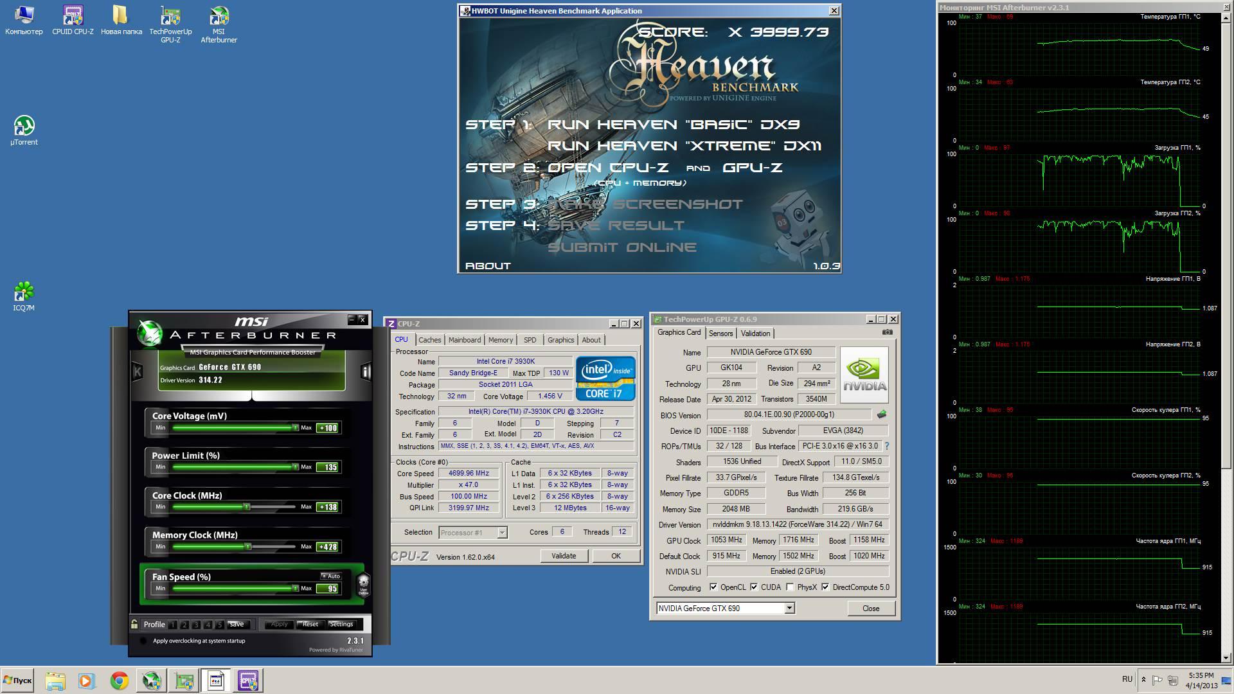Screen dimensions: 1234x694
Task: Open the ICQ7M desktop icon
Action: (x=24, y=296)
